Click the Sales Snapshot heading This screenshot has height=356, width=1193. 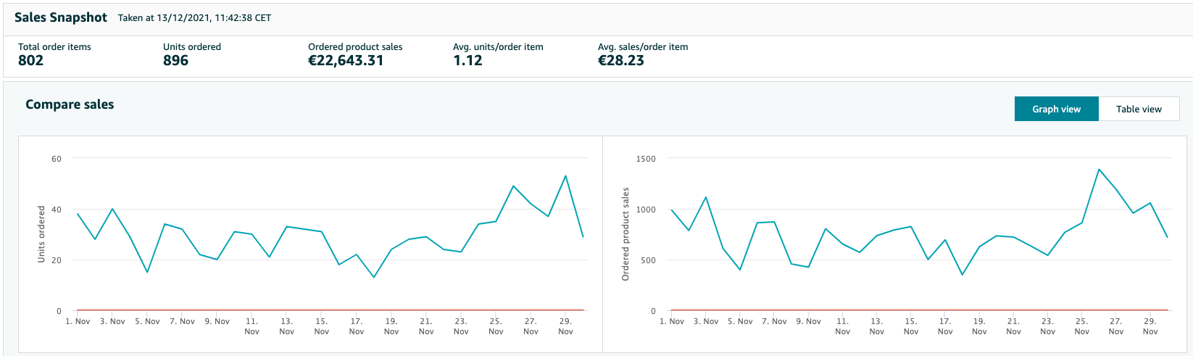61,17
